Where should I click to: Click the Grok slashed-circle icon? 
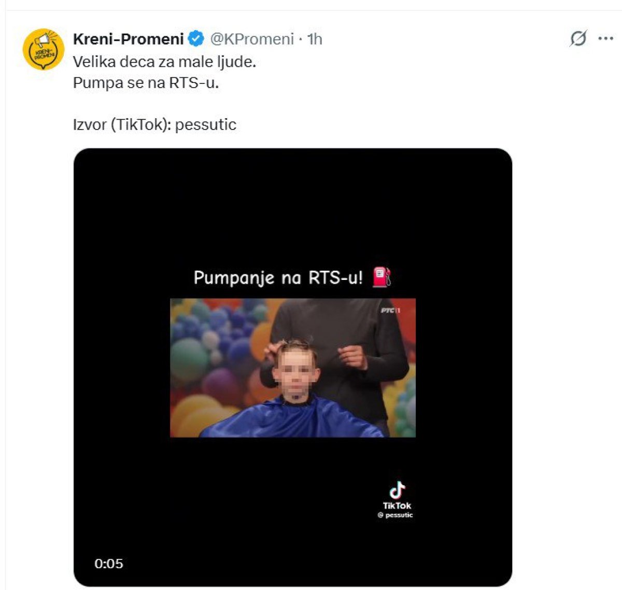pyautogui.click(x=578, y=38)
